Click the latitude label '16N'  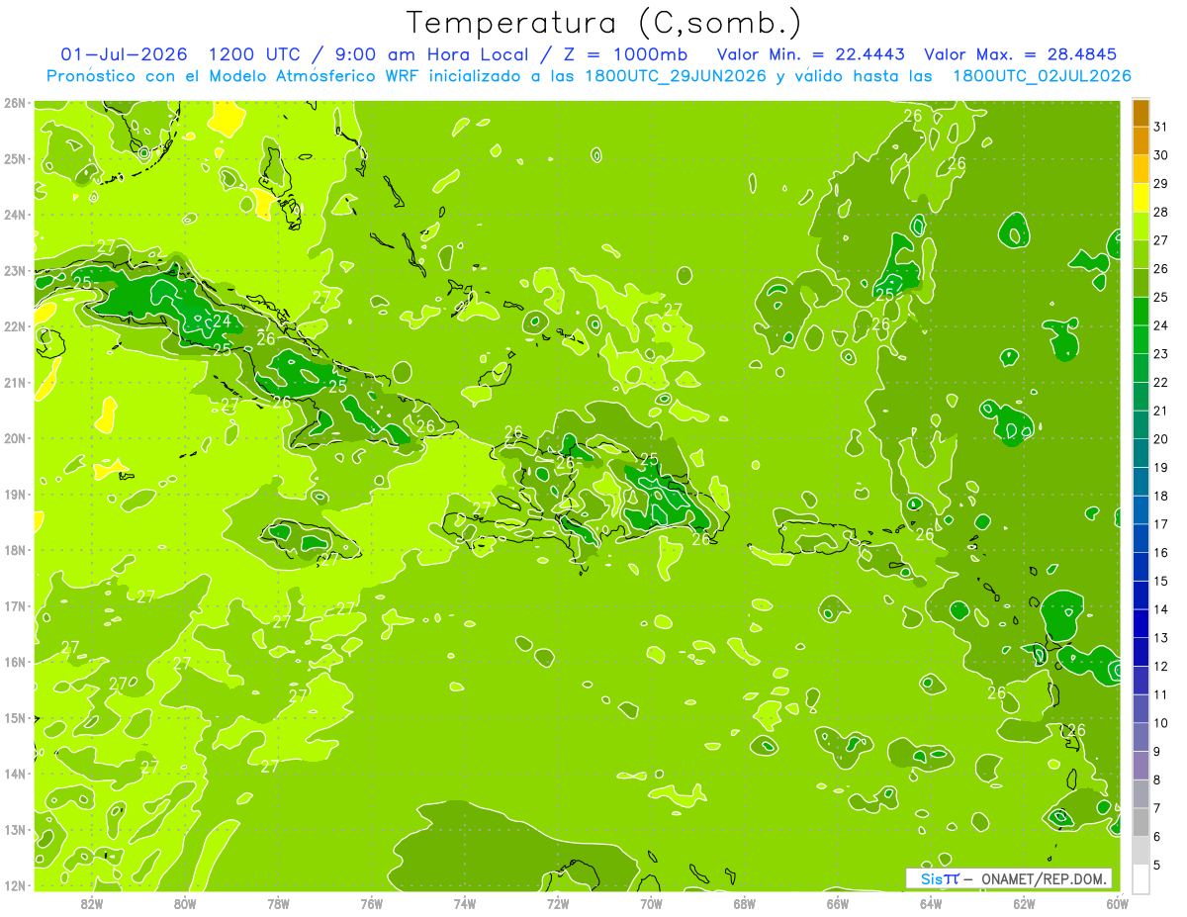(15, 662)
